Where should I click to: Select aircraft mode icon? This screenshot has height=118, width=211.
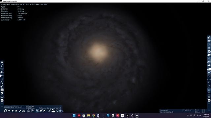45,111
